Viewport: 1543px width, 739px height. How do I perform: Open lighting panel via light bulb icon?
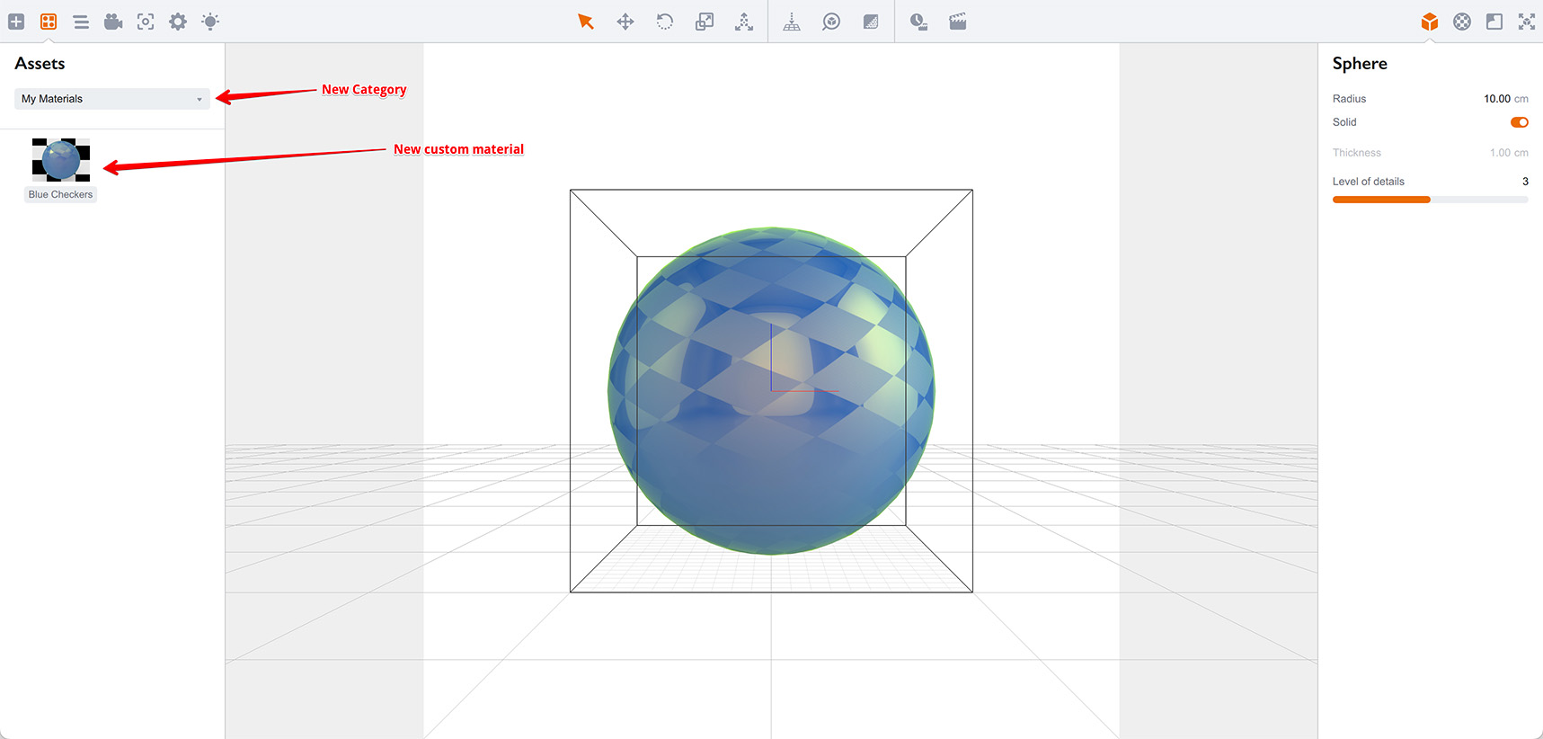tap(210, 22)
